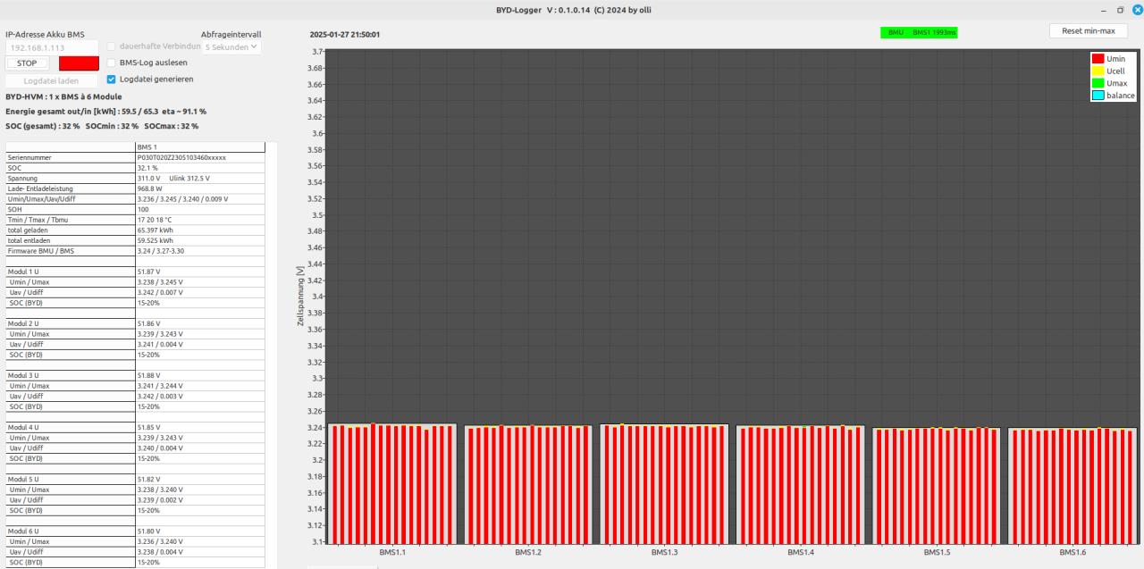Click the cyan balance legend swatch

[x=1097, y=96]
